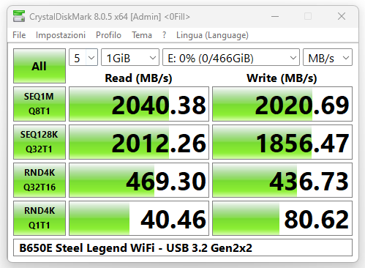Expand the test count dropdown showing 5
This screenshot has height=268, width=365.
pos(83,57)
